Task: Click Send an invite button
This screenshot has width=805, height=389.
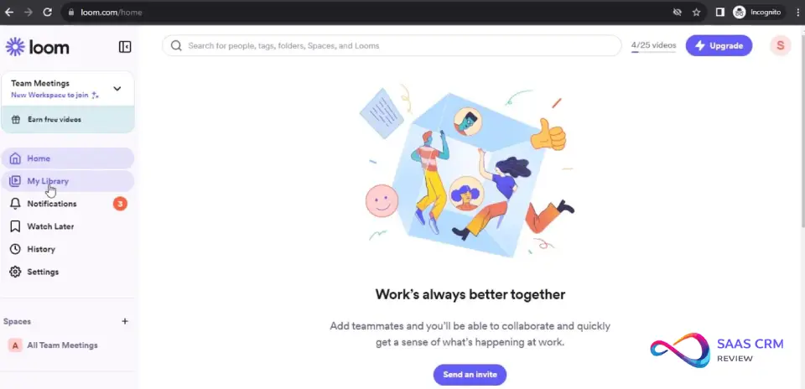Action: (x=470, y=375)
